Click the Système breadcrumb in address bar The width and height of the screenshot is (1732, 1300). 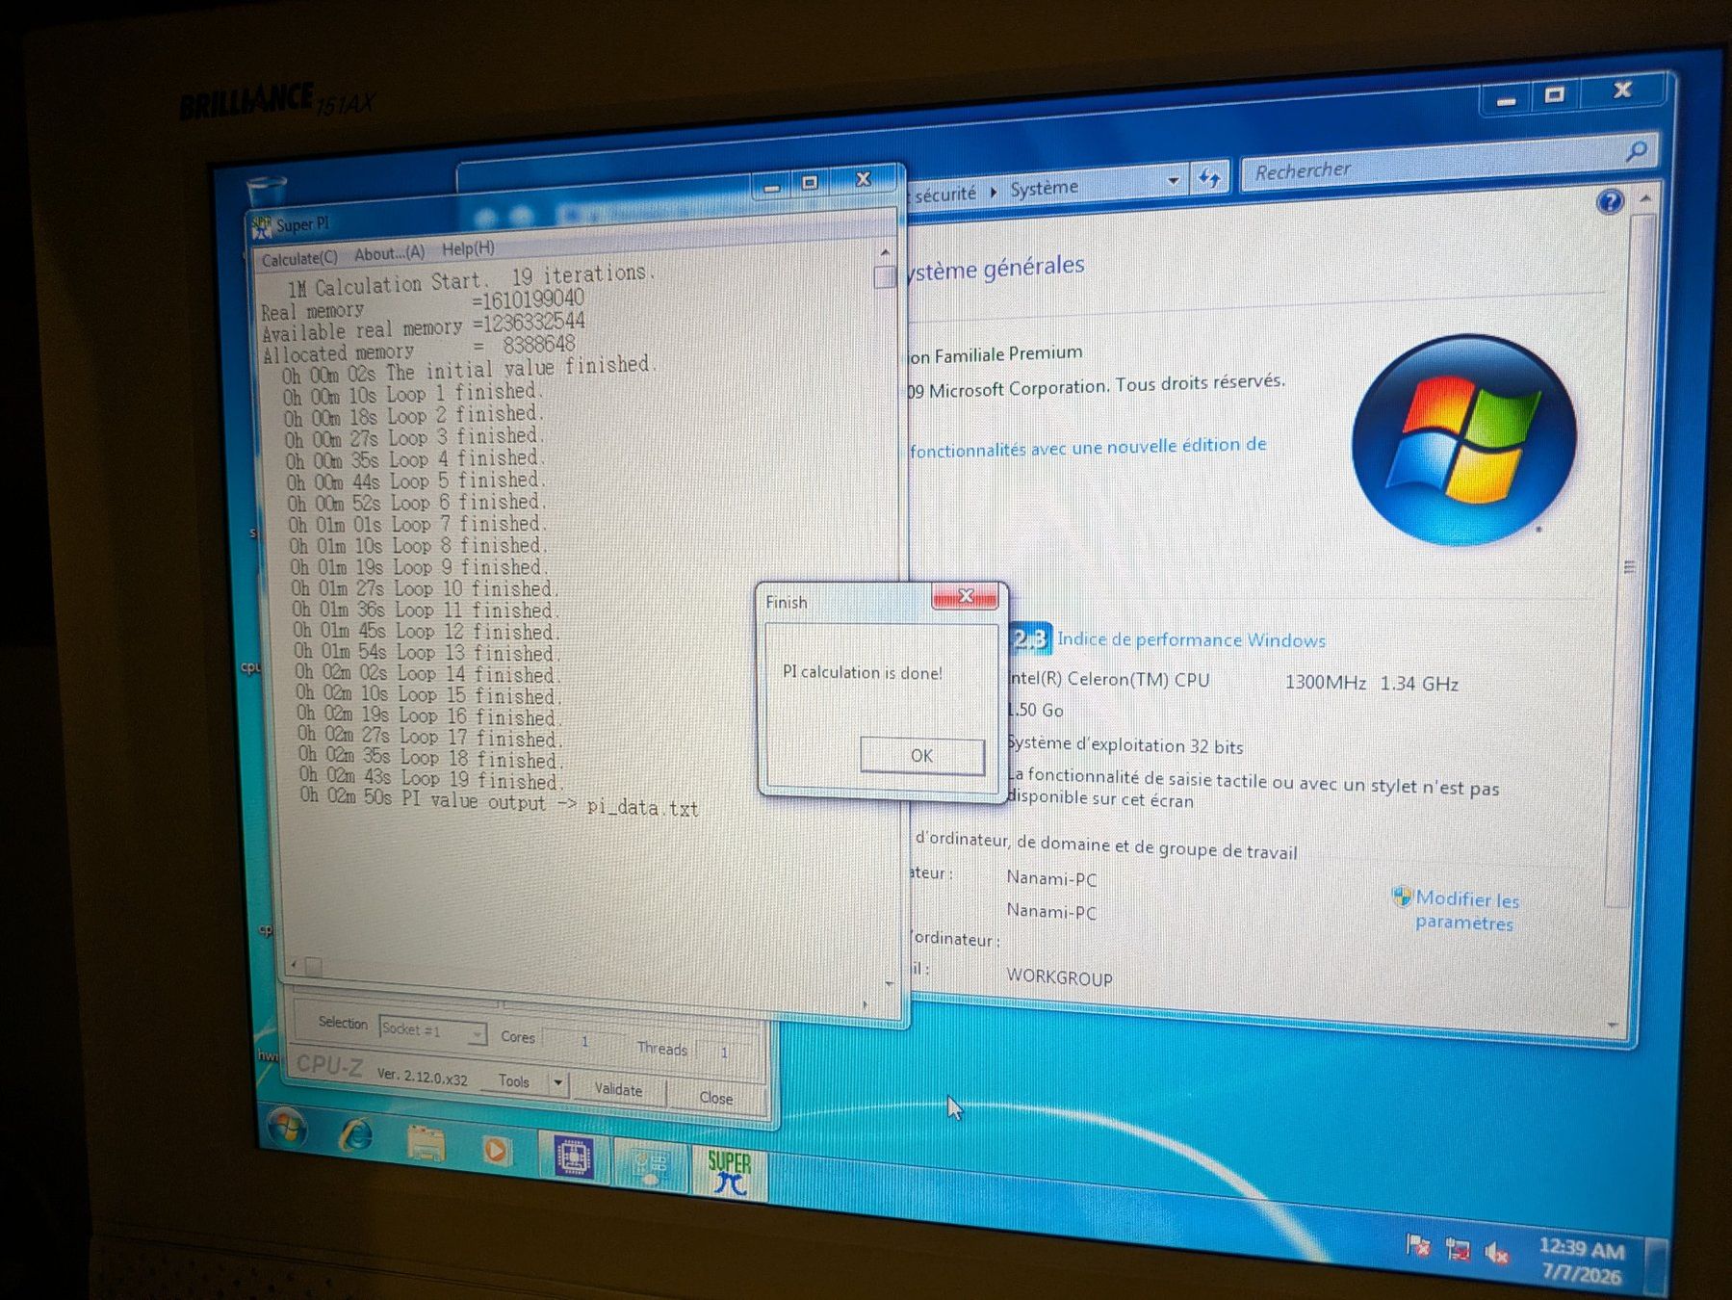pos(1044,188)
